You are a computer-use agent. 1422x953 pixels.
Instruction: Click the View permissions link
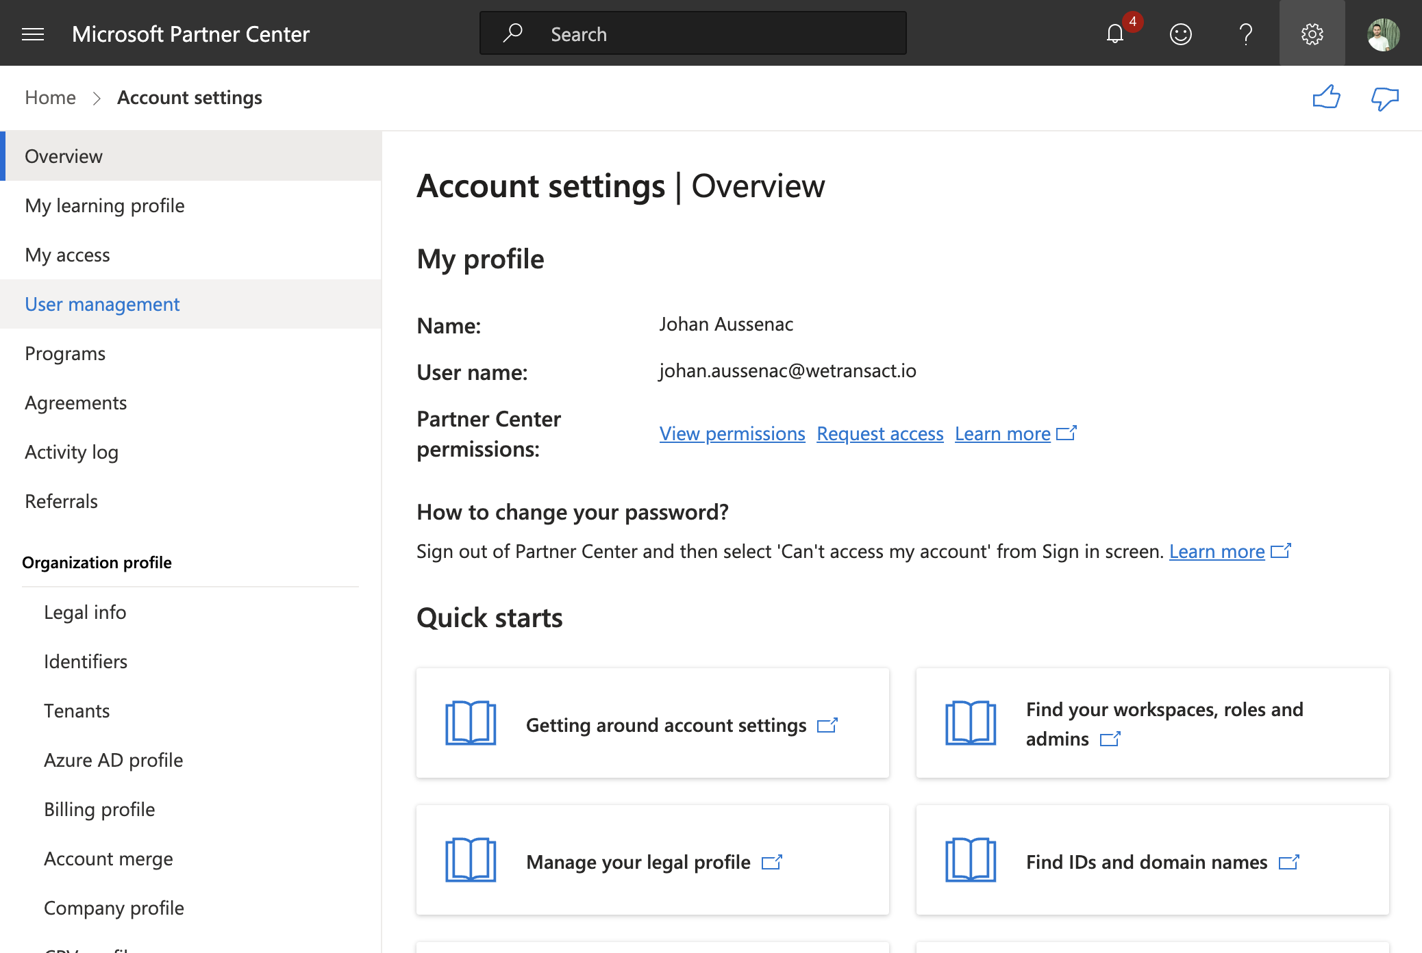tap(732, 433)
